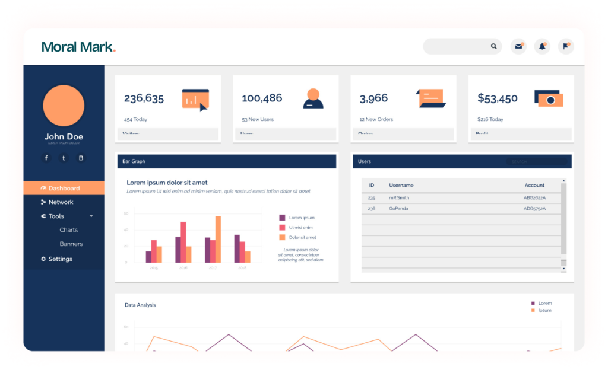Open the notification bell icon
Image resolution: width=608 pixels, height=370 pixels.
(541, 46)
